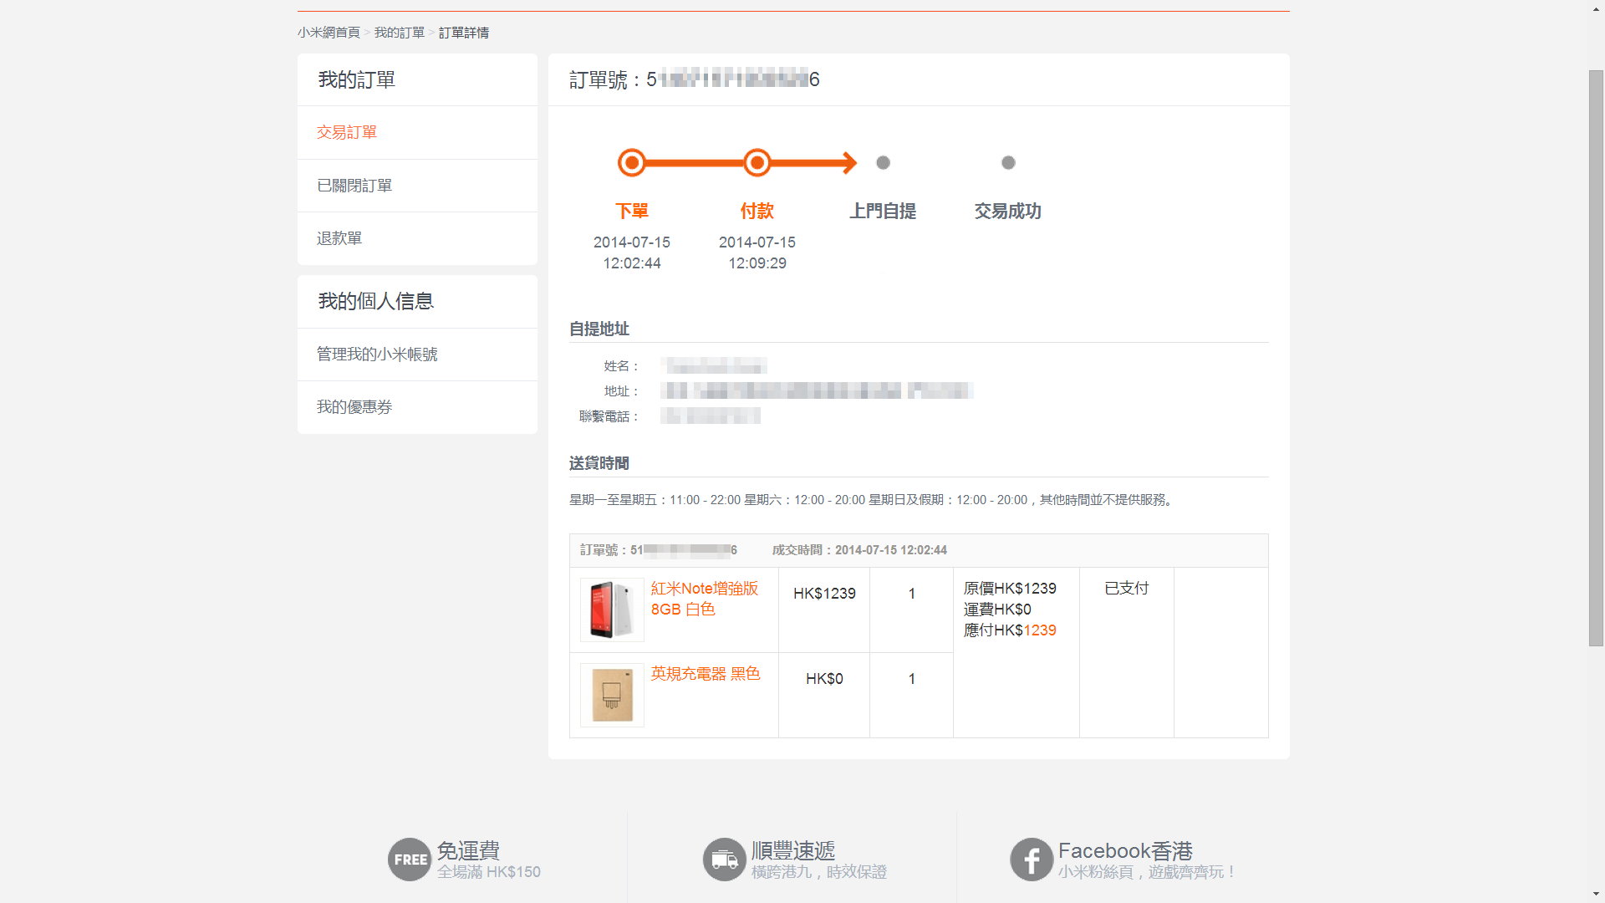Click the 交易成功 grey step dot
This screenshot has height=903, width=1605.
coord(1008,162)
